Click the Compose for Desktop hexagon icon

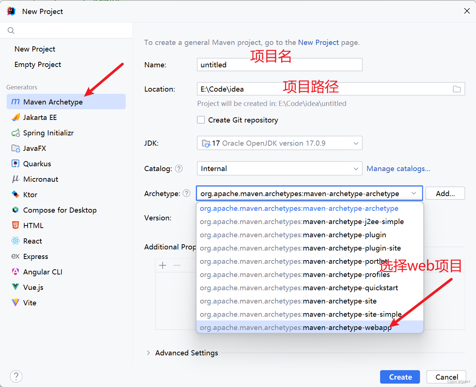click(15, 210)
